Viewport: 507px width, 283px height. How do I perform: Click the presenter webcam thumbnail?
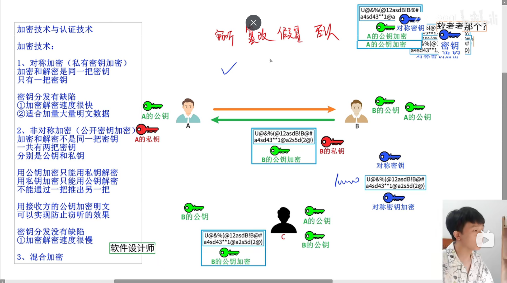[x=475, y=241]
